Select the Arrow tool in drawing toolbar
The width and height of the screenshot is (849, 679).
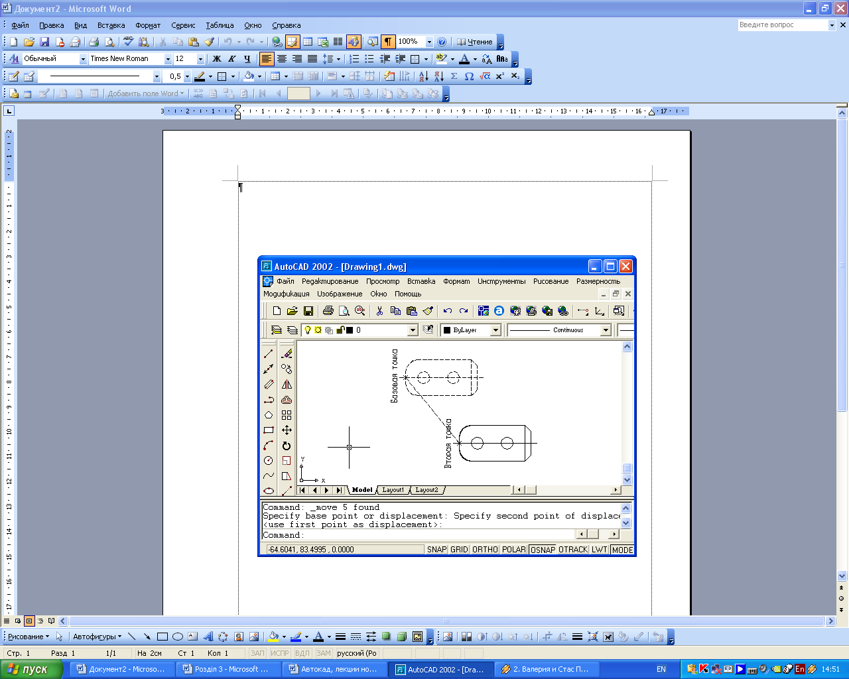point(147,637)
